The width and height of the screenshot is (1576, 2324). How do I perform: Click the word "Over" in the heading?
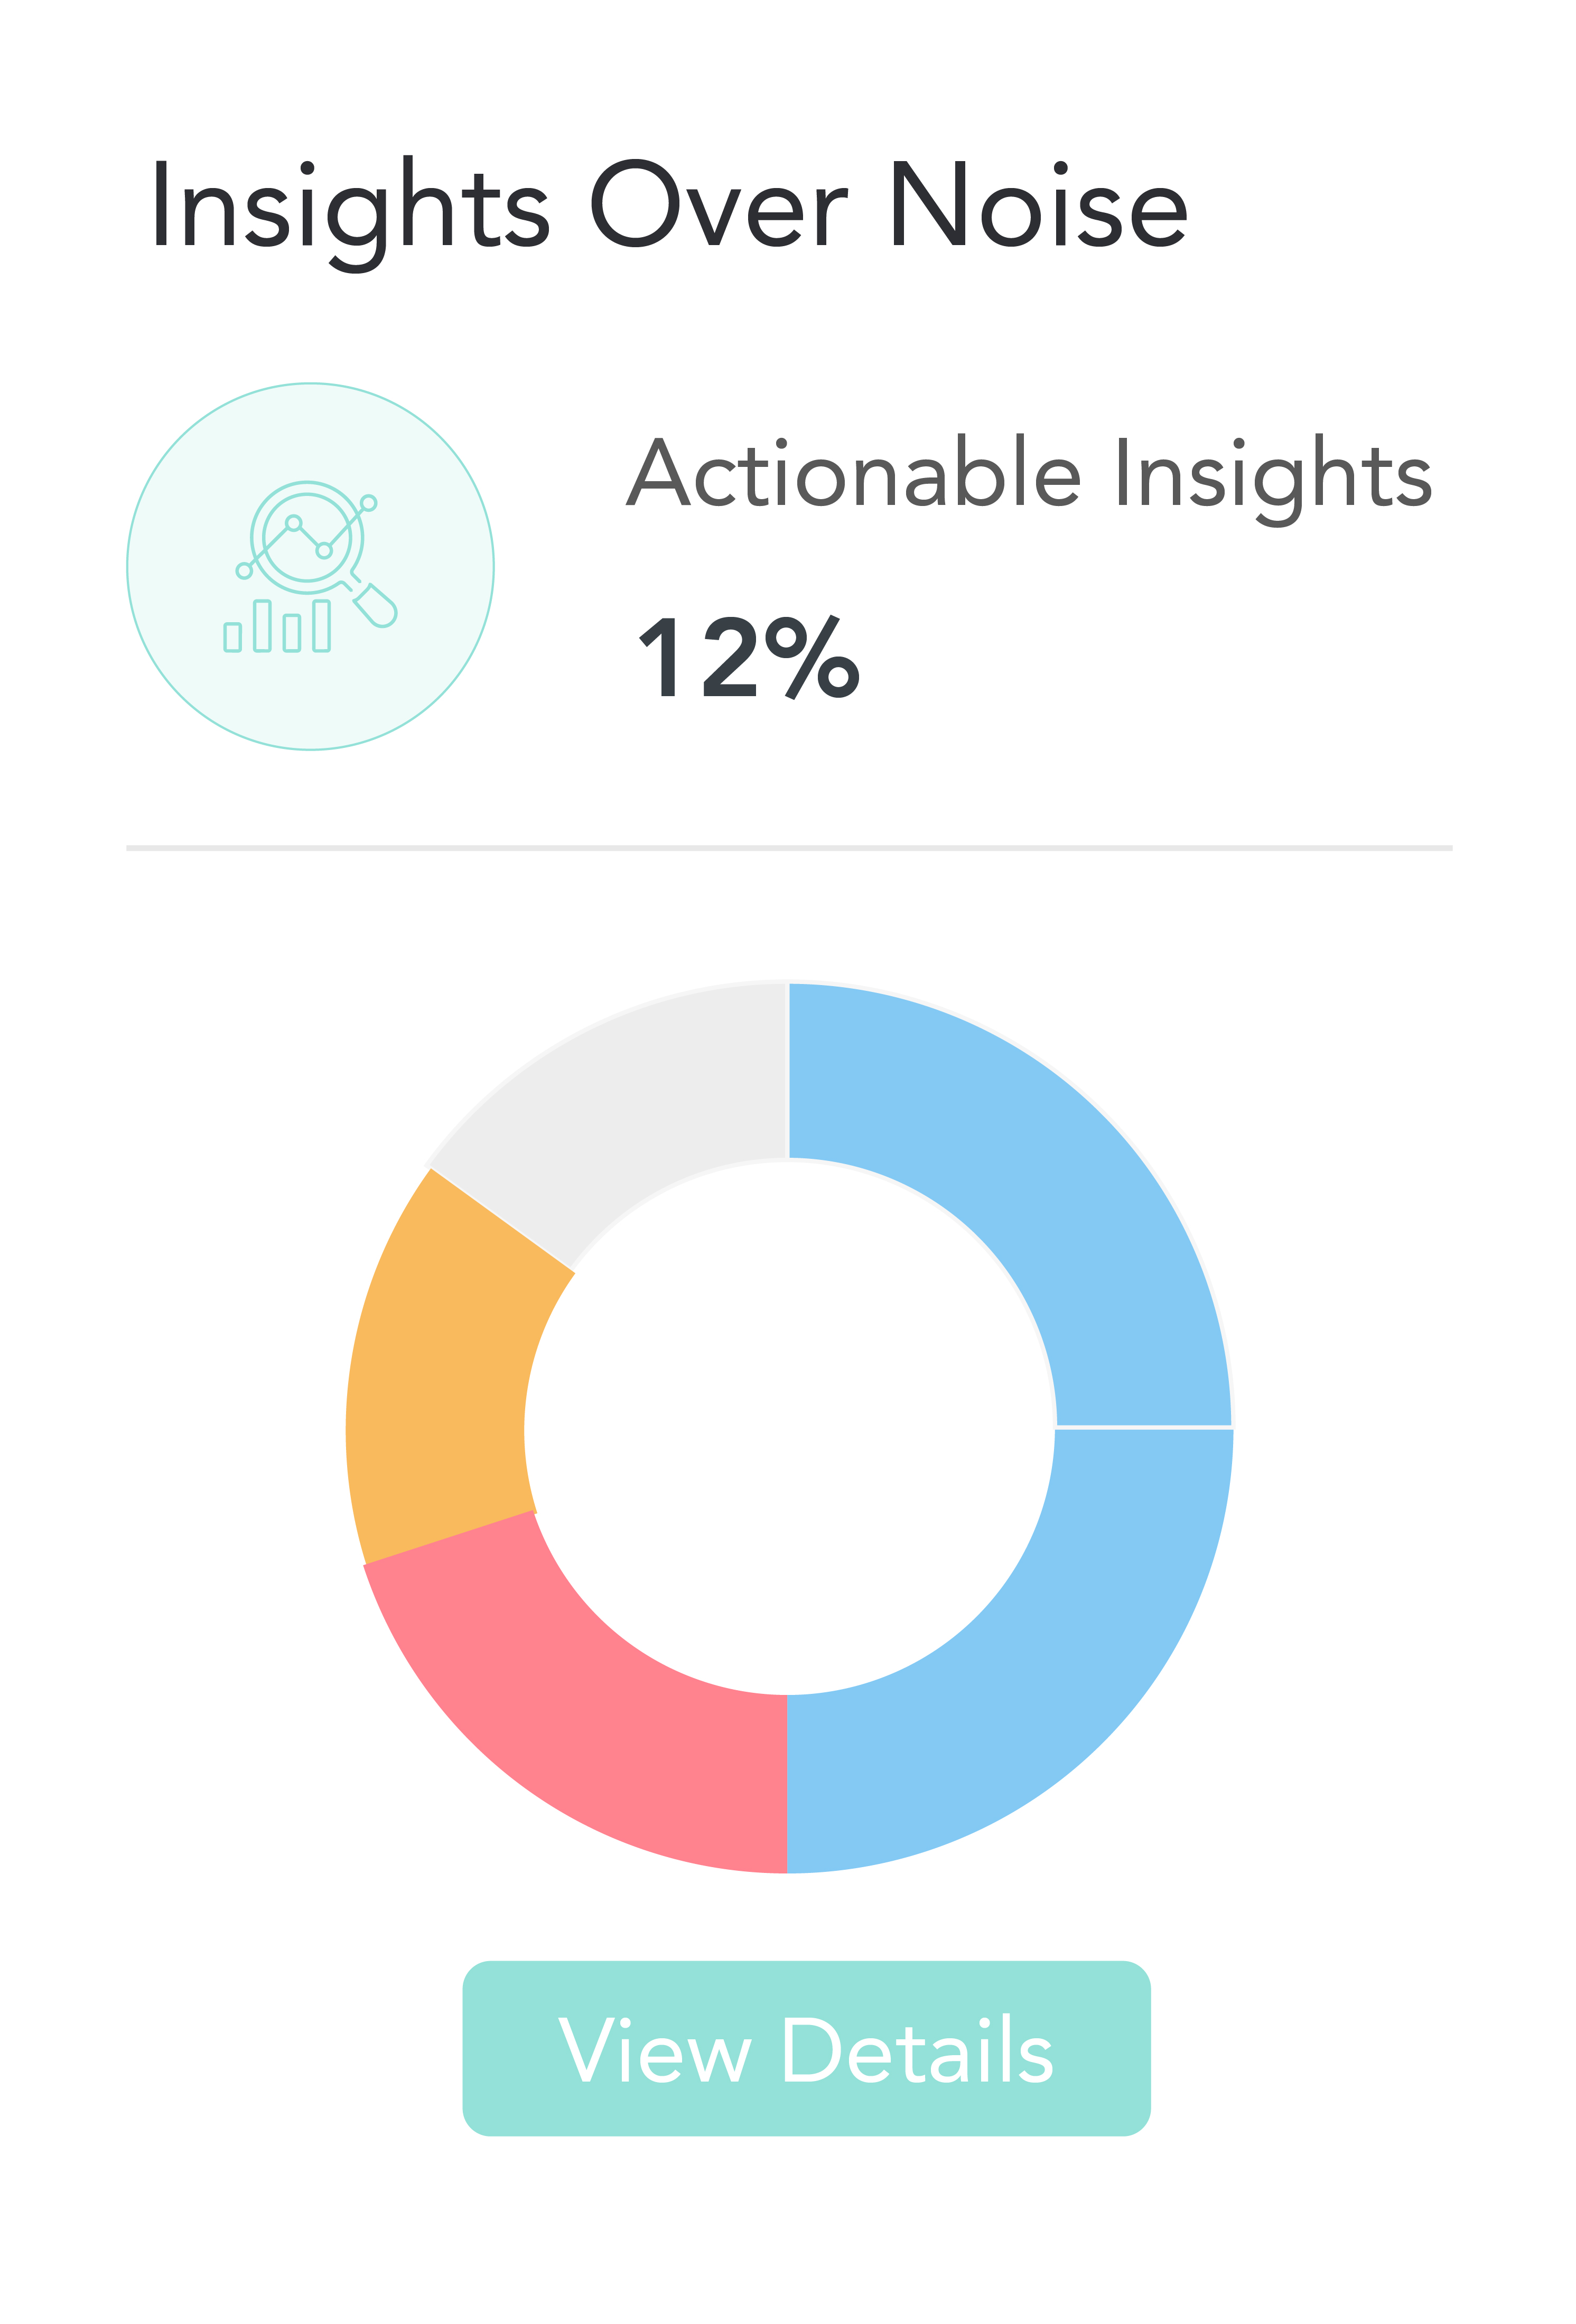[718, 205]
